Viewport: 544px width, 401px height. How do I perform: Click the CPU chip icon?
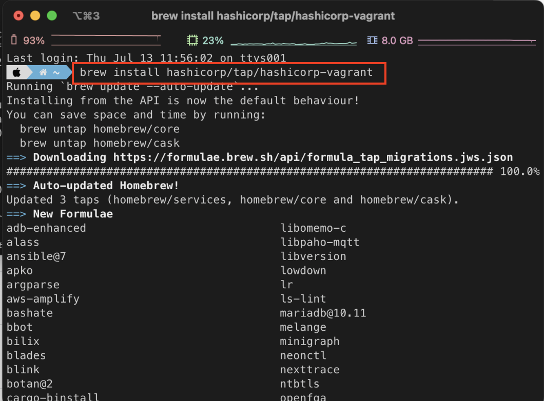192,40
